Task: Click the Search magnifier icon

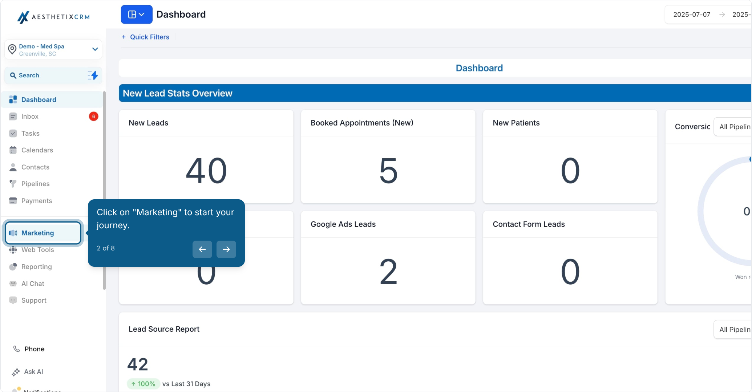Action: coord(13,75)
